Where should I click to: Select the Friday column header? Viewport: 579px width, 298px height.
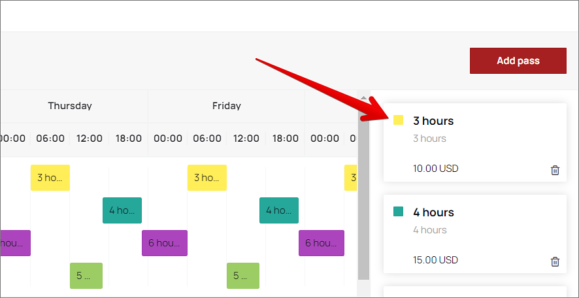click(227, 106)
